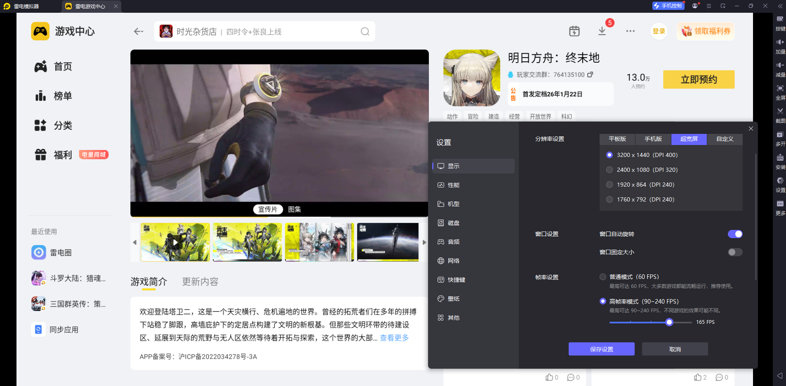Open the hamburger menu in title bar
This screenshot has width=786, height=386.
point(709,6)
